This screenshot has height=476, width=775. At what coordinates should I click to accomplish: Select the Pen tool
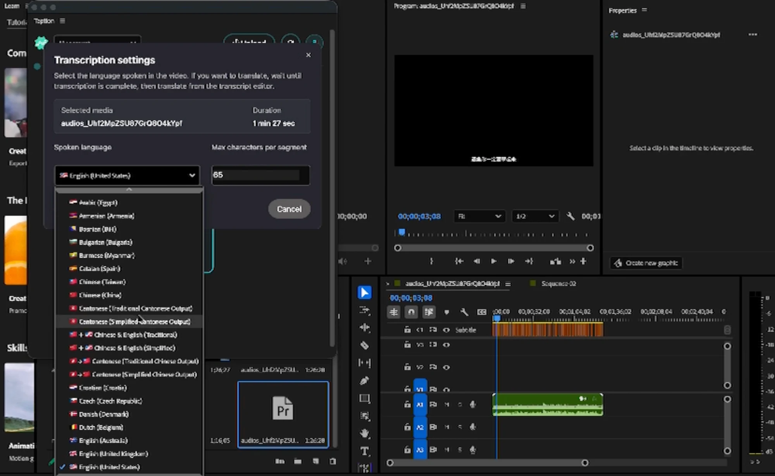pyautogui.click(x=364, y=381)
